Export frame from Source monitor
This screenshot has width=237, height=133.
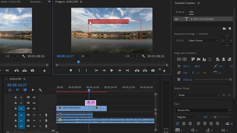tap(32, 71)
